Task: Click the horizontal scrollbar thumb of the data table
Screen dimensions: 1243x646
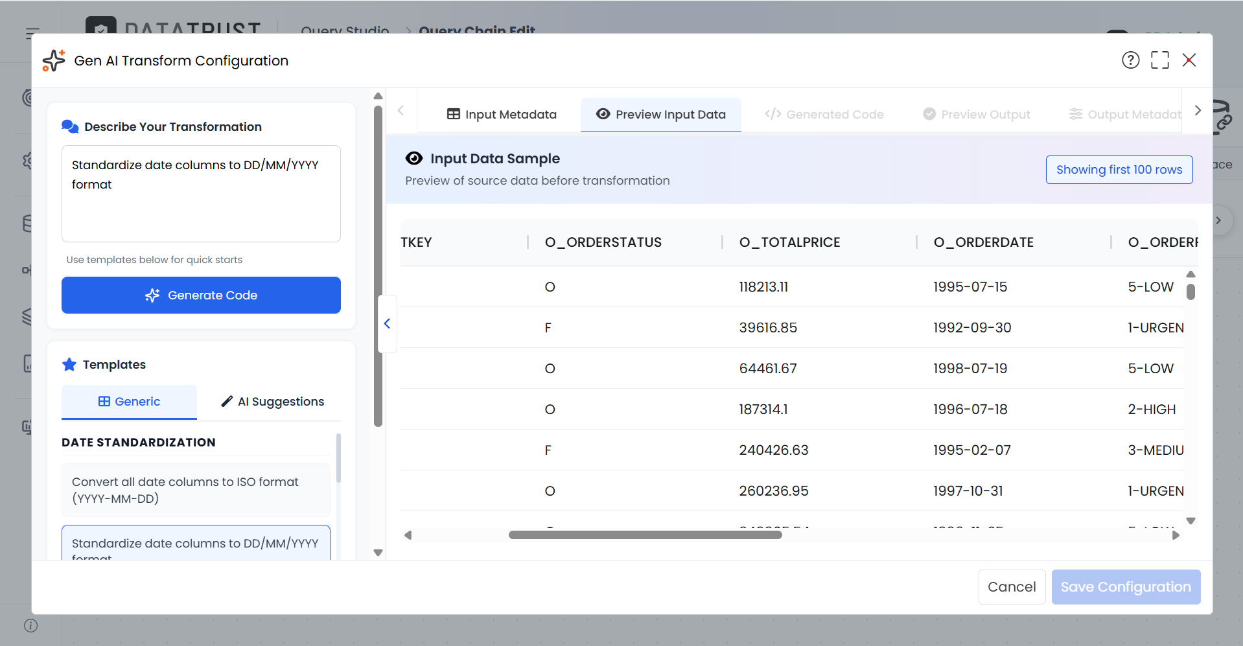Action: click(x=645, y=535)
